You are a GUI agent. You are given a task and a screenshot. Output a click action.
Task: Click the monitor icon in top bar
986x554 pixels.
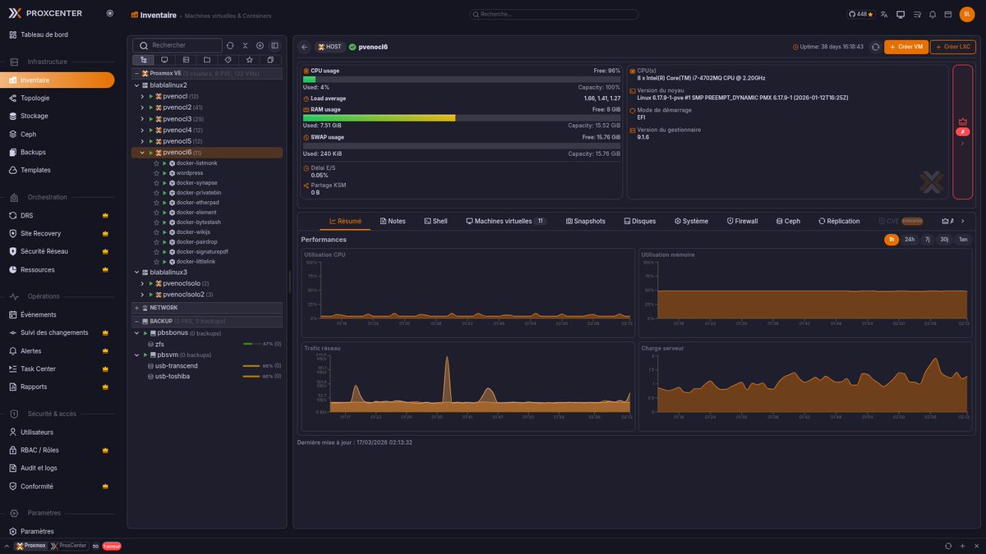(901, 14)
